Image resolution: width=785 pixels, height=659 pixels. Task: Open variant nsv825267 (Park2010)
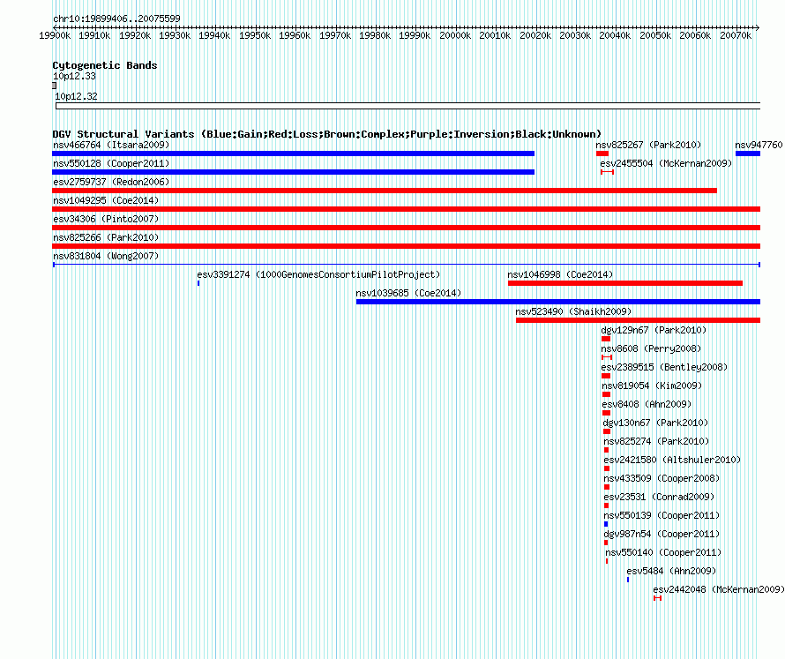(x=648, y=145)
